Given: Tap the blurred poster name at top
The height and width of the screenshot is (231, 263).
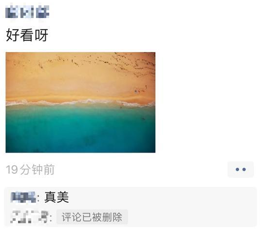Looking at the screenshot, I should tap(27, 12).
